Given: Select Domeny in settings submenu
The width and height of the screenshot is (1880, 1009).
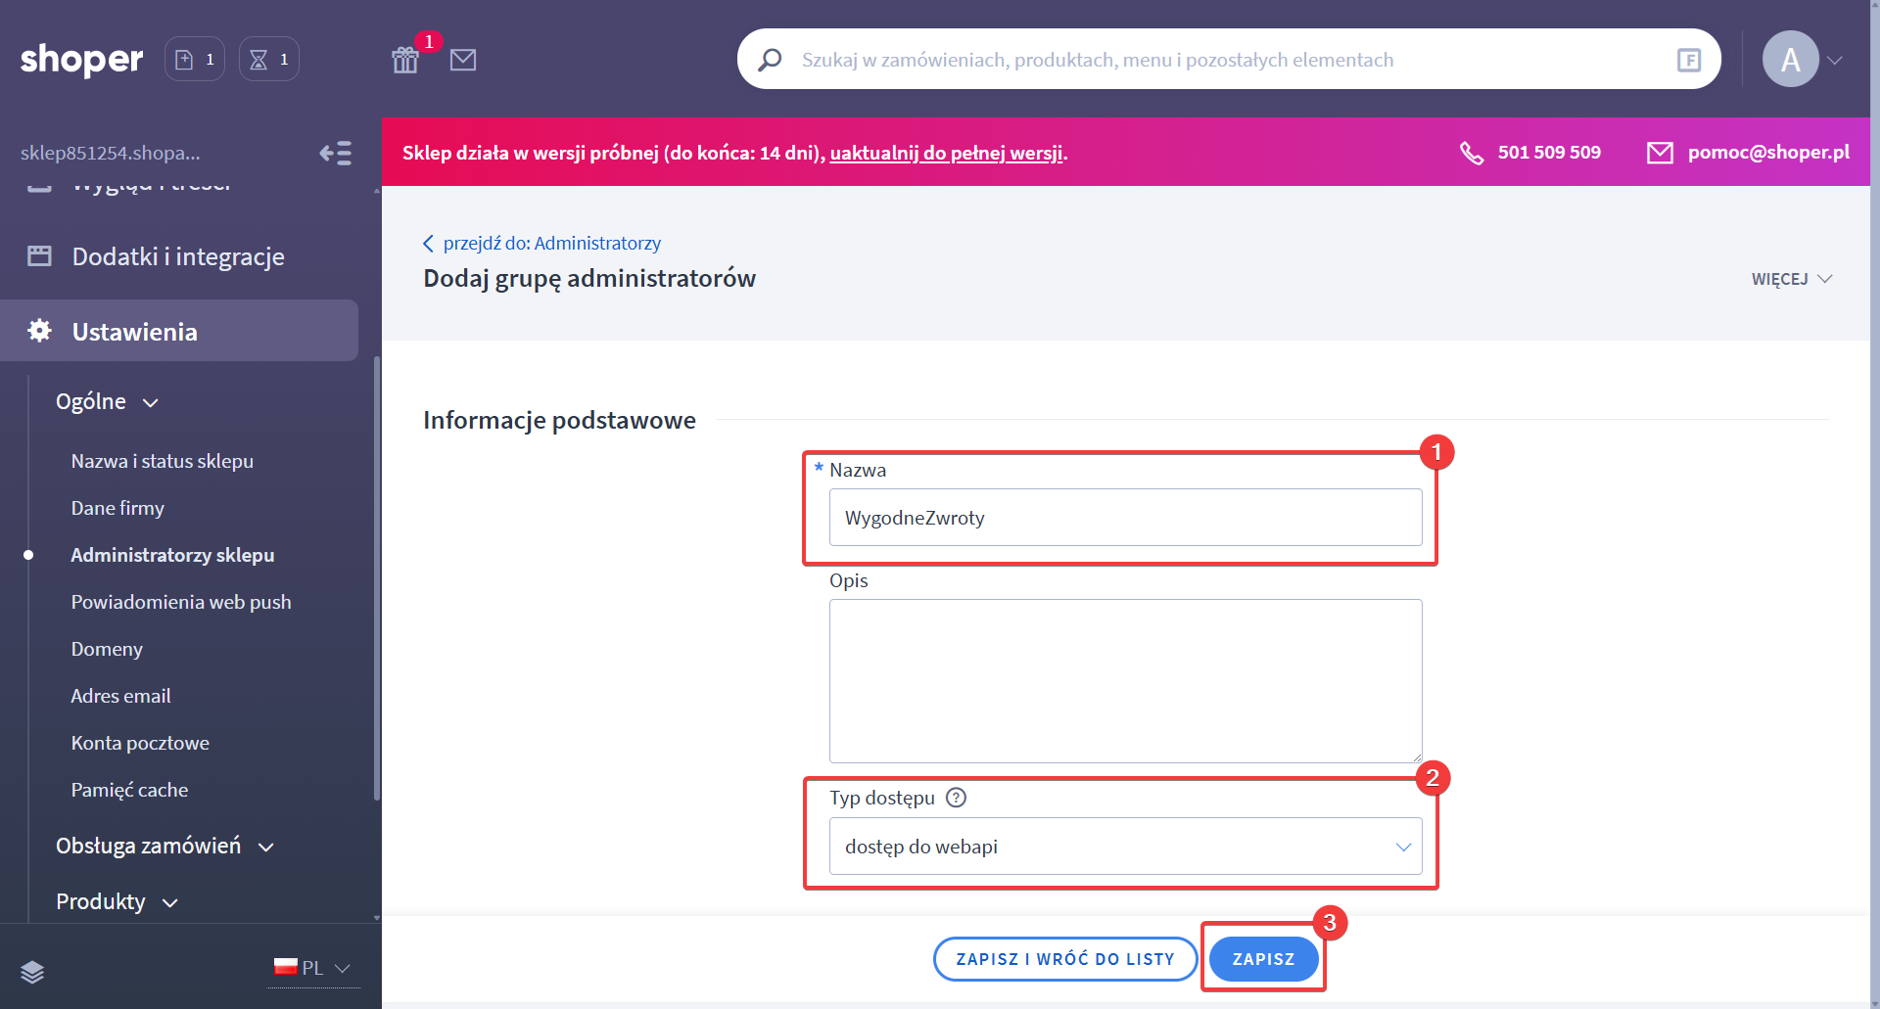Looking at the screenshot, I should [107, 649].
